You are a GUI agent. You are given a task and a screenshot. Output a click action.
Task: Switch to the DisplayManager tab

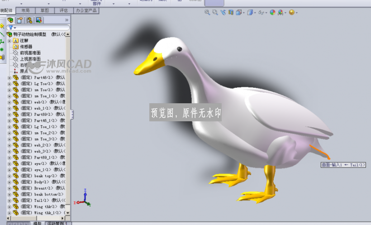pyautogui.click(x=39, y=20)
